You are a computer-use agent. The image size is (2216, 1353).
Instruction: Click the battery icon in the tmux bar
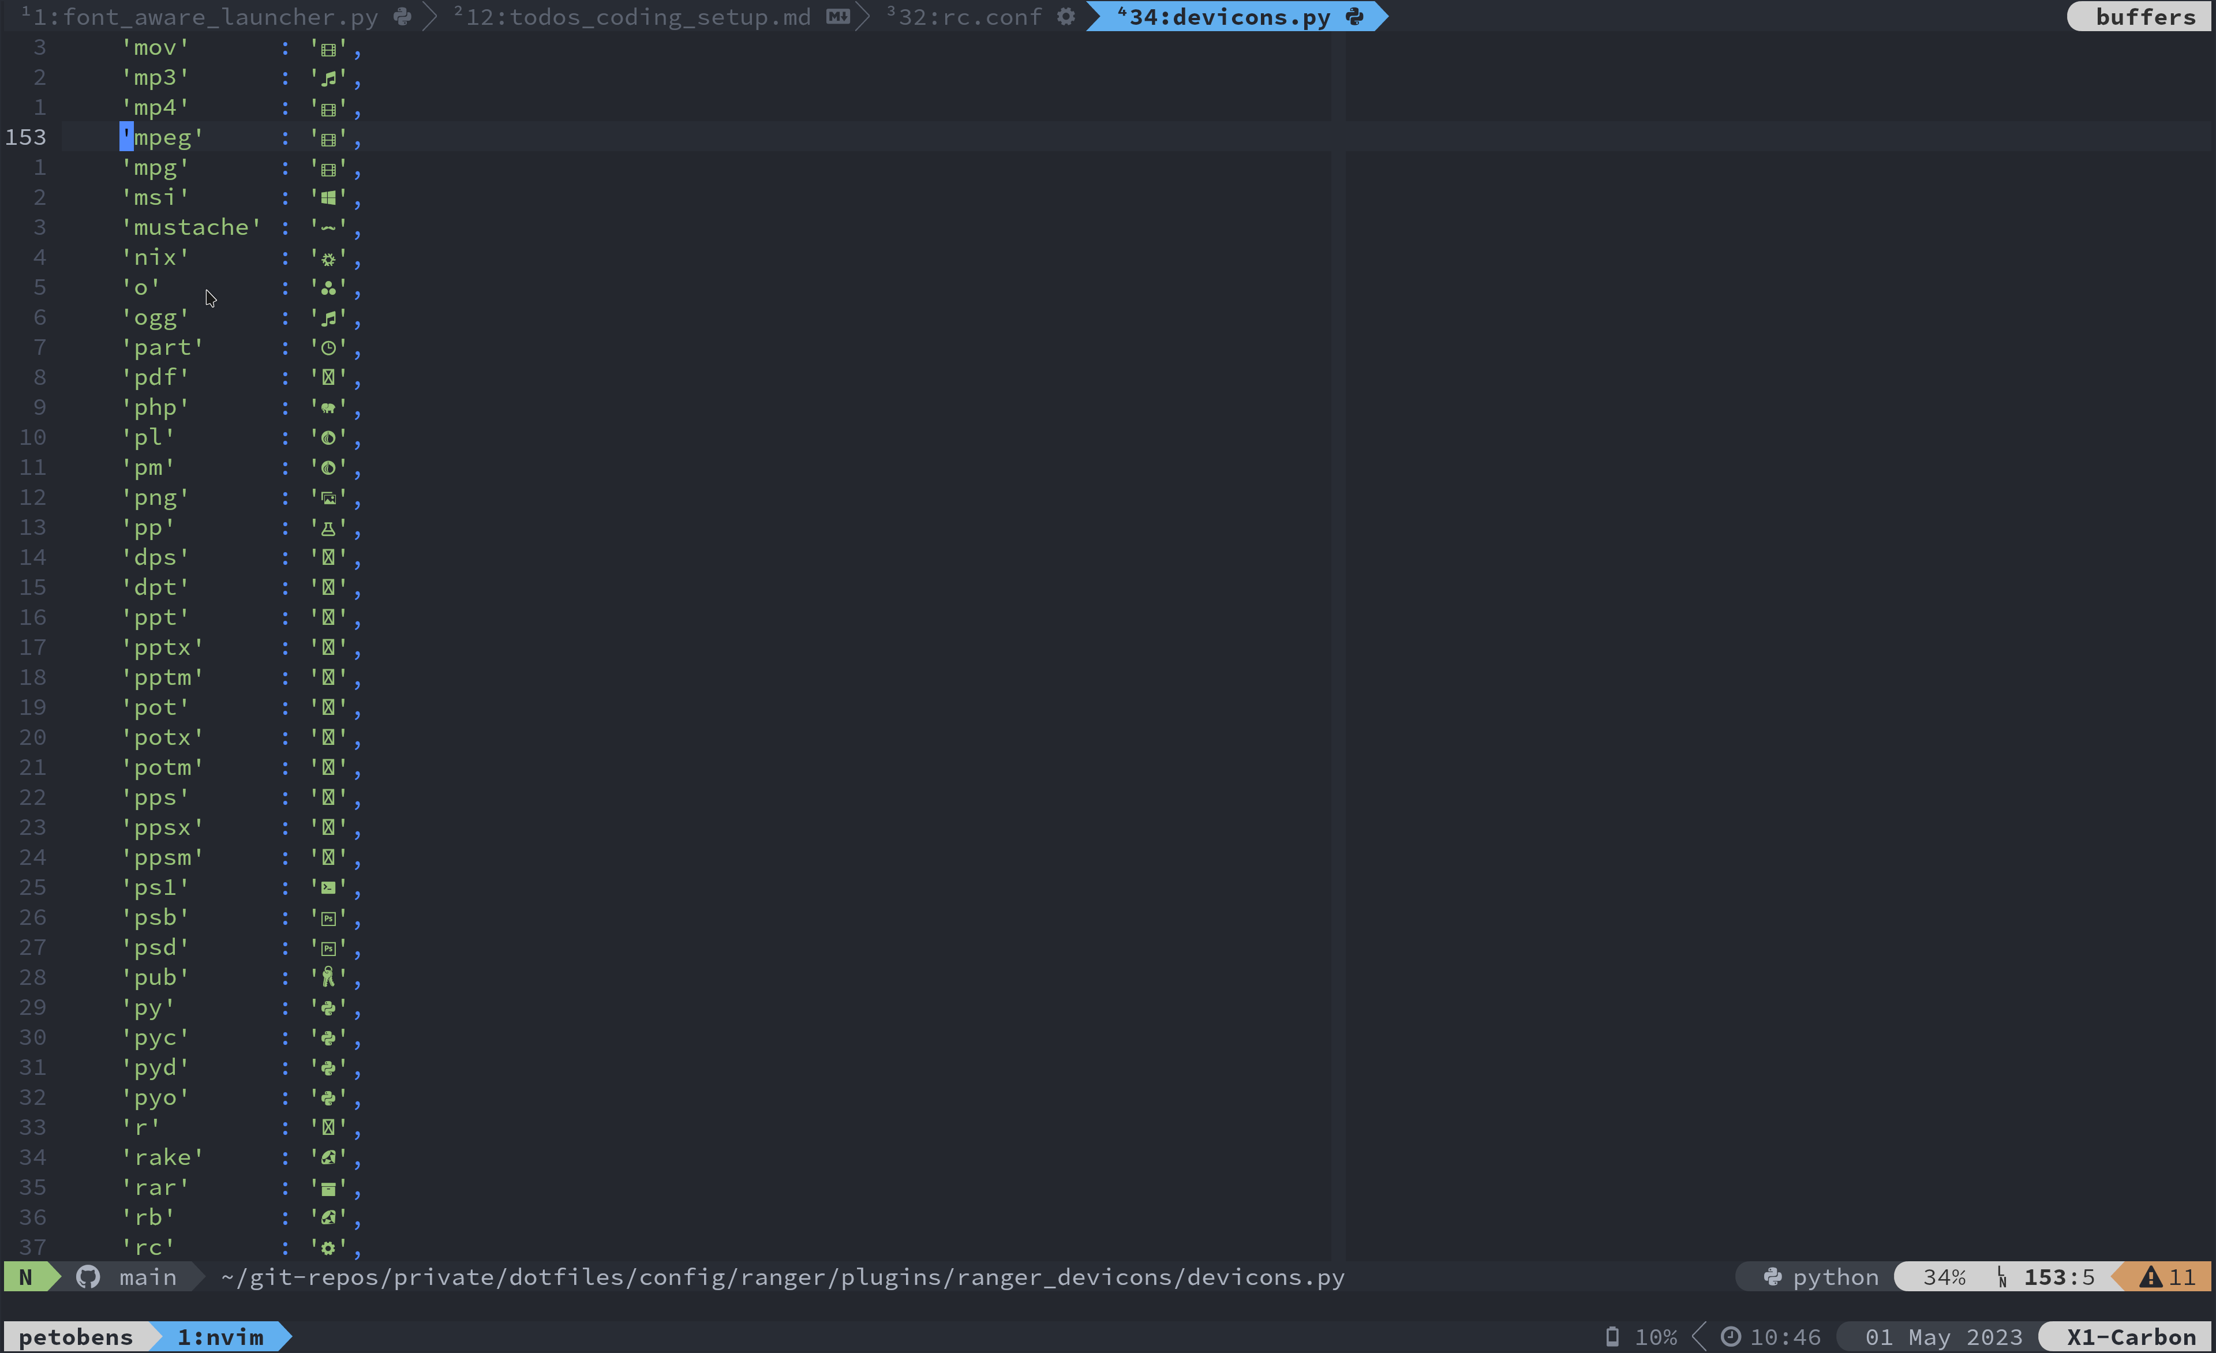pyautogui.click(x=1612, y=1336)
